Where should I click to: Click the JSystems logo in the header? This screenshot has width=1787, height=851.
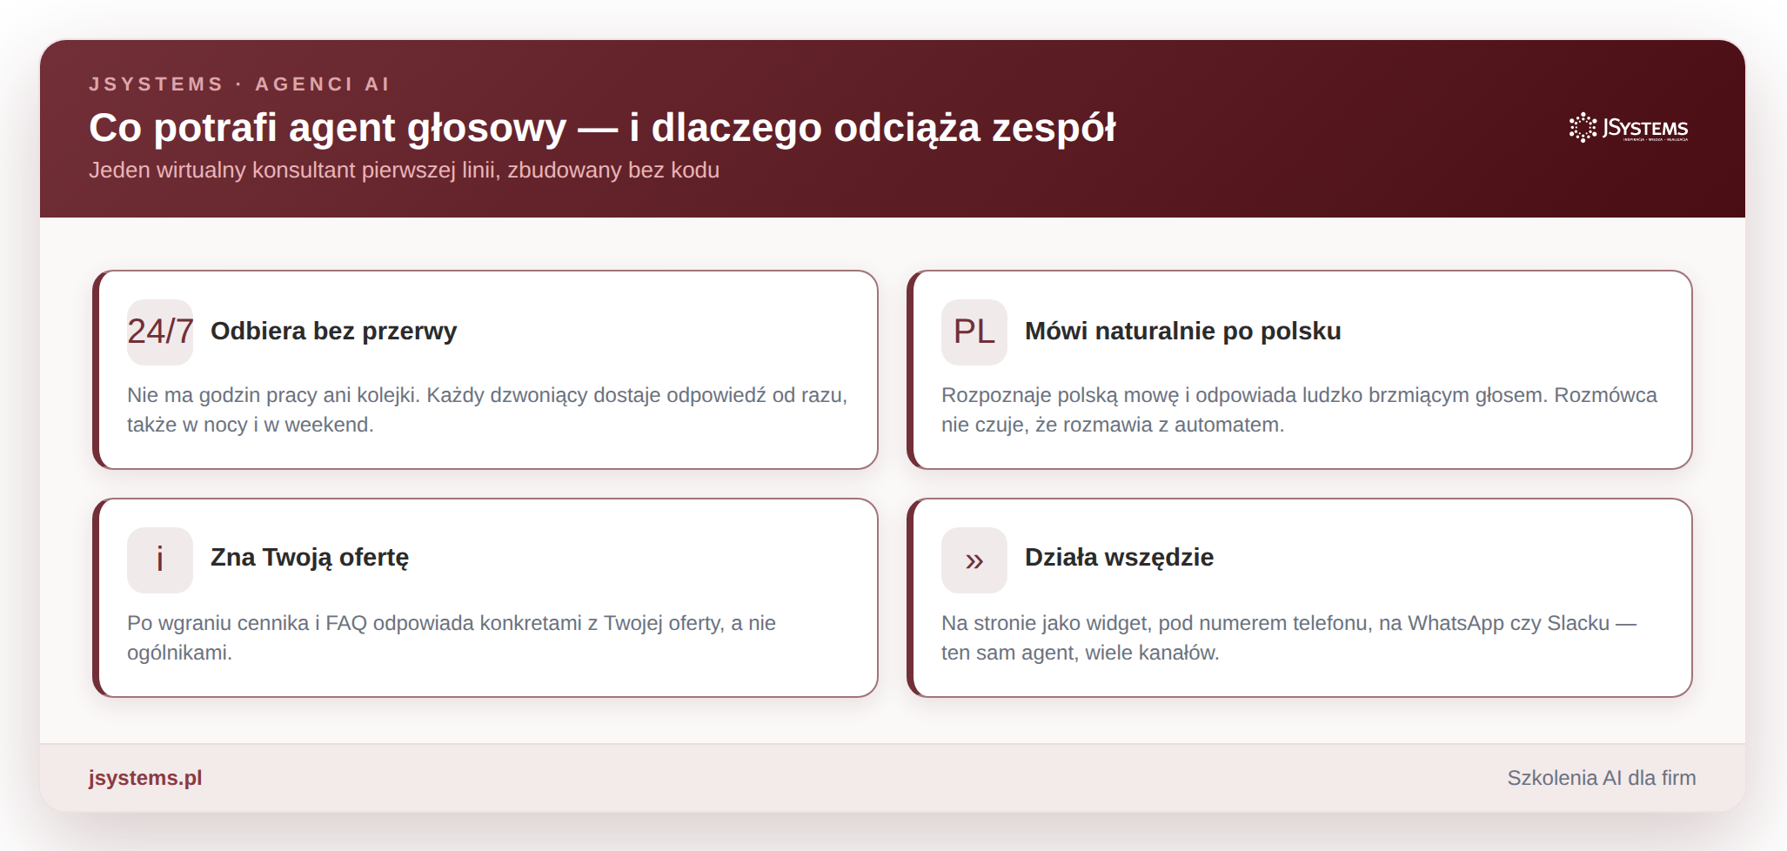1628,128
